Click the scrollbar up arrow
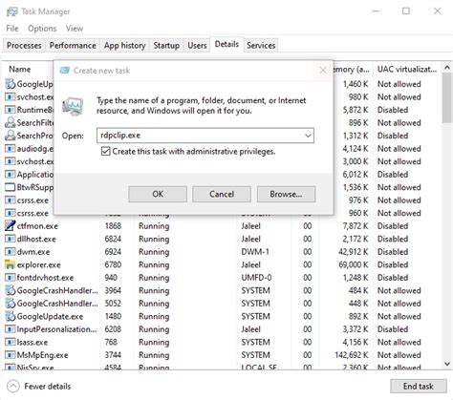453x400 pixels. tap(447, 68)
